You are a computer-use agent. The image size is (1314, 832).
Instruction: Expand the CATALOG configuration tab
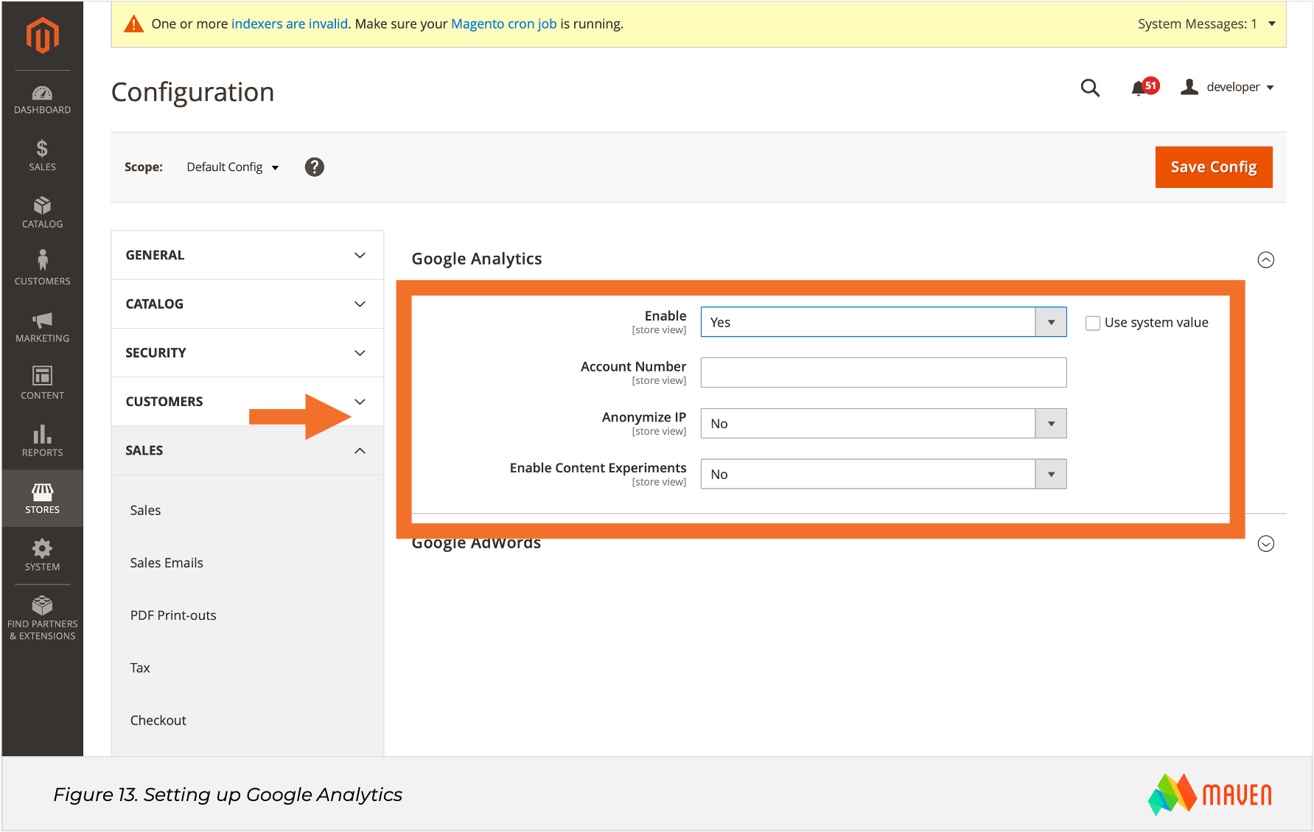pyautogui.click(x=248, y=304)
